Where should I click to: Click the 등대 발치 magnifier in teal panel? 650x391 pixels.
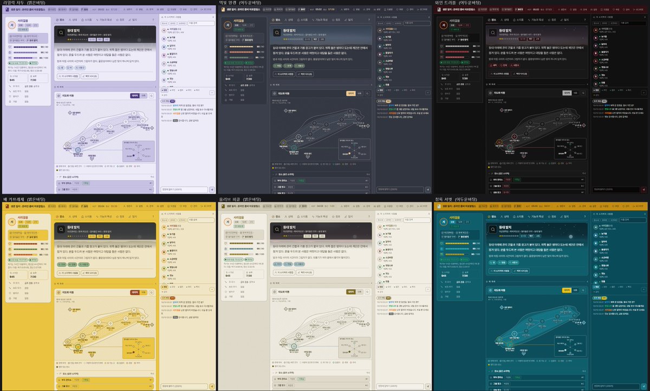tap(493, 229)
